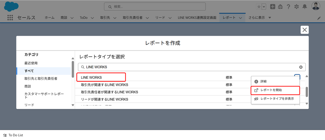Select the すべて category
This screenshot has width=325, height=140.
coord(44,71)
